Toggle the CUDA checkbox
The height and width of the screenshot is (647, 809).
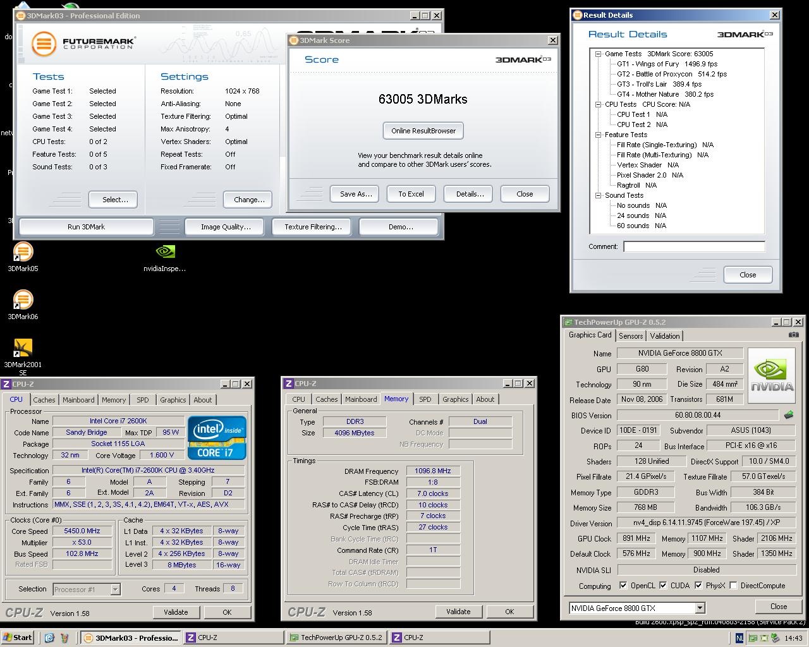click(663, 586)
